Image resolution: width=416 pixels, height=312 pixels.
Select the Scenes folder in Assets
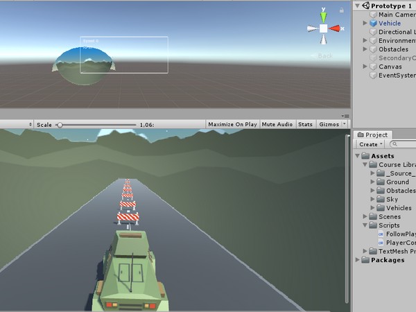[x=388, y=216]
